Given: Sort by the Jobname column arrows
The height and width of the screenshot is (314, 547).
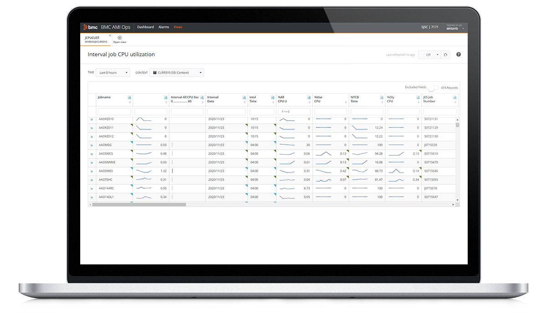Looking at the screenshot, I should pyautogui.click(x=129, y=102).
